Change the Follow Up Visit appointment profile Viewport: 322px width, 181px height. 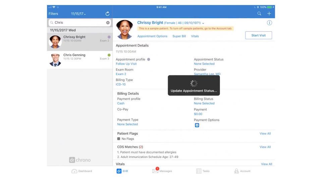(126, 64)
